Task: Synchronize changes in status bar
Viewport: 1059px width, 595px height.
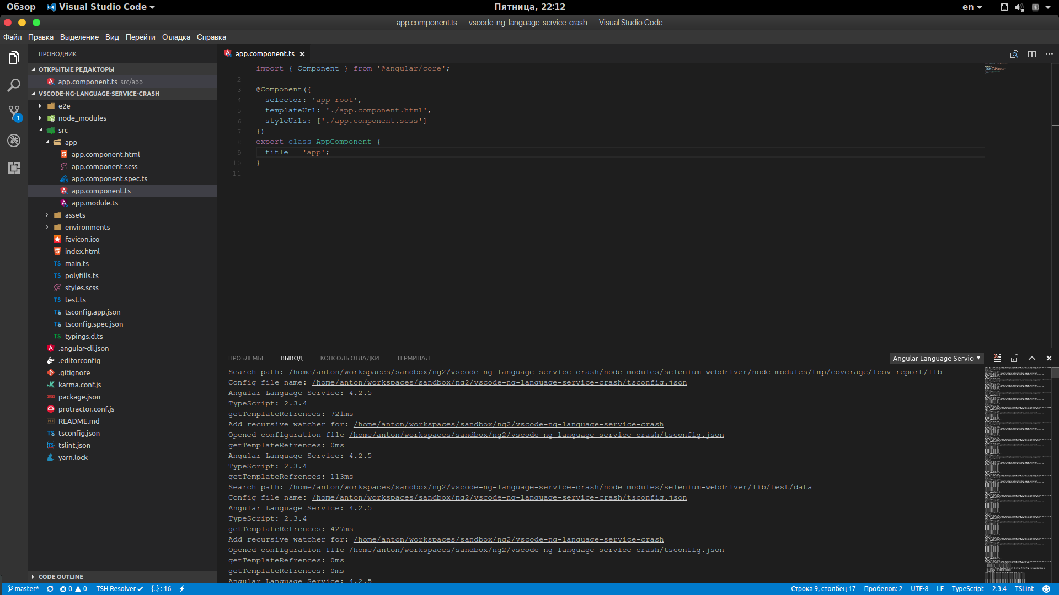Action: tap(50, 589)
